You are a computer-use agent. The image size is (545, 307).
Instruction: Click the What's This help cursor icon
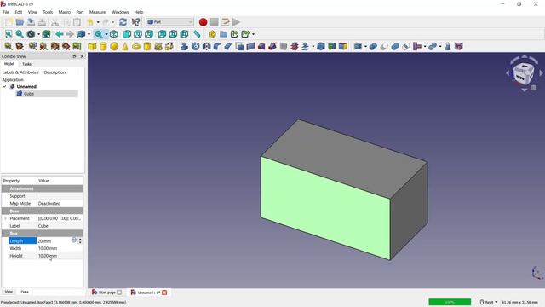coord(135,22)
